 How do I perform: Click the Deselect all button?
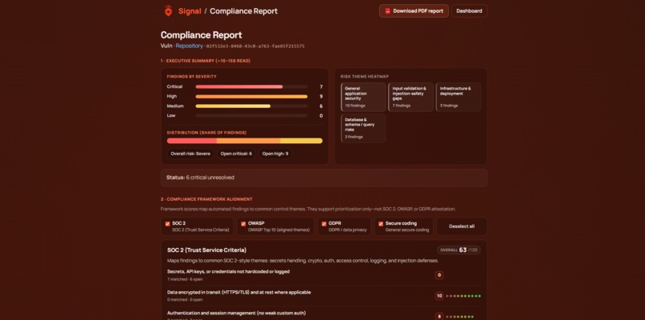click(x=462, y=226)
